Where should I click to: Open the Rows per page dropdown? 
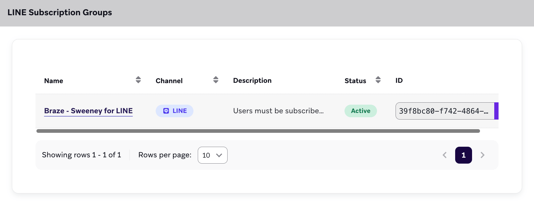pos(212,155)
